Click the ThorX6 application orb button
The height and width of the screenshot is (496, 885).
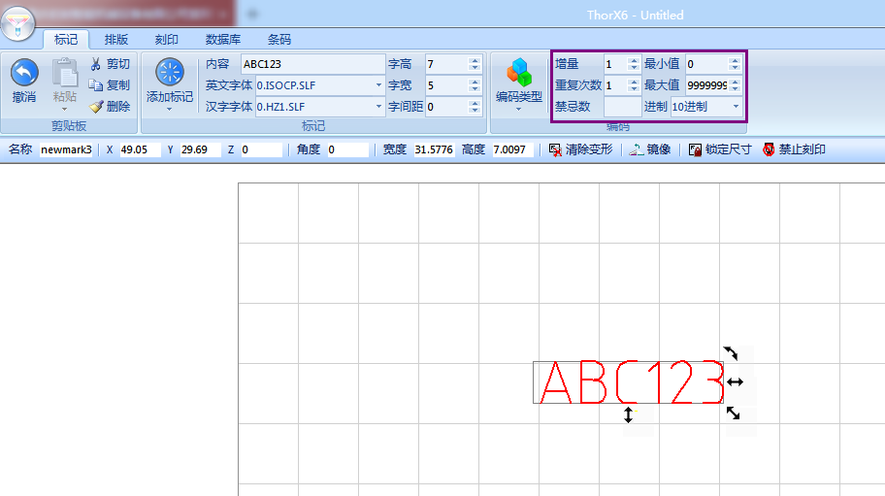(17, 19)
